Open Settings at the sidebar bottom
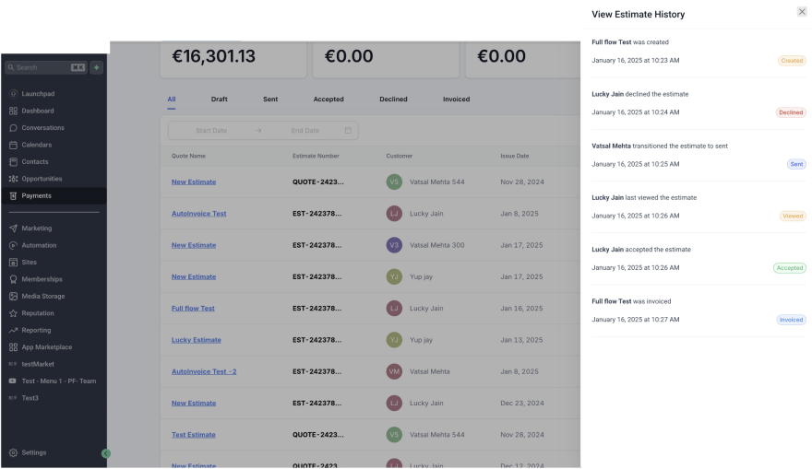Screen dimensions: 812x469 tap(33, 452)
